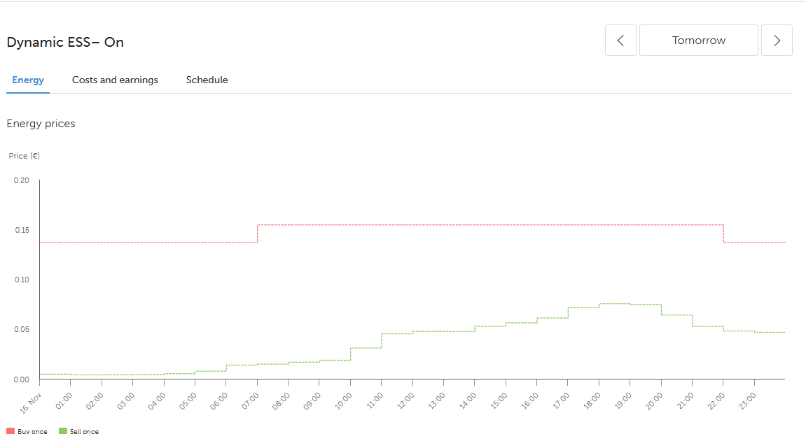Open the Costs and earnings tab
806x434 pixels.
(x=115, y=80)
